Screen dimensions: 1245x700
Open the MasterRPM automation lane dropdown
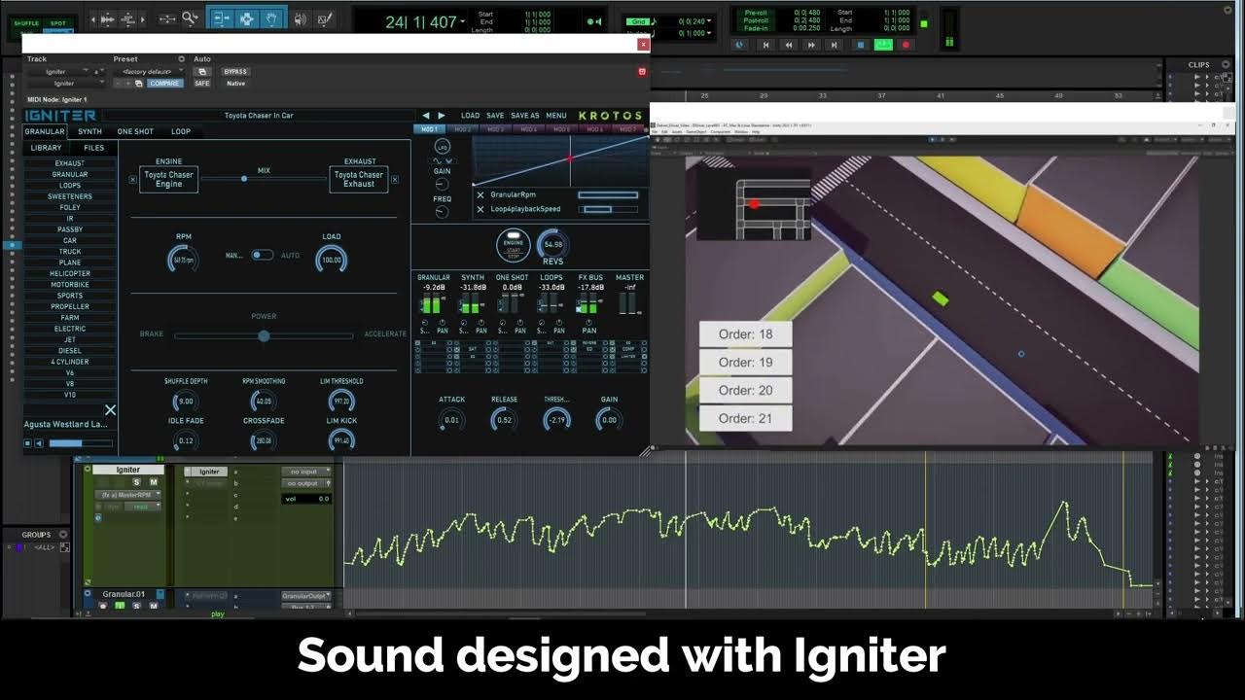click(128, 495)
